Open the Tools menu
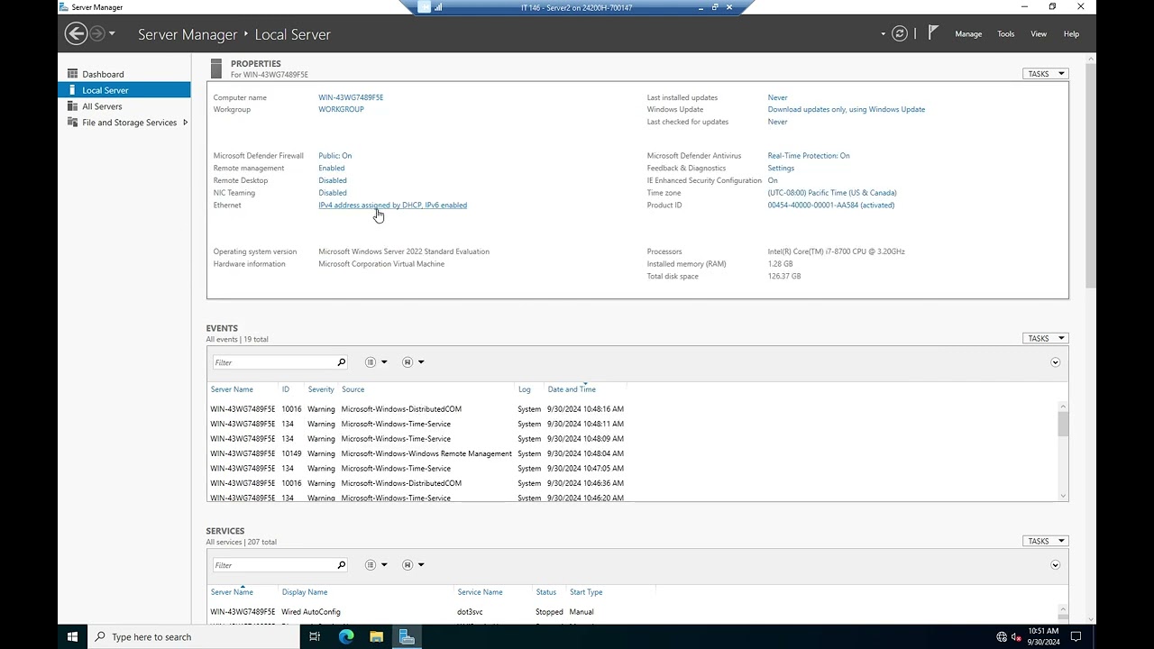This screenshot has height=649, width=1154. point(1005,34)
